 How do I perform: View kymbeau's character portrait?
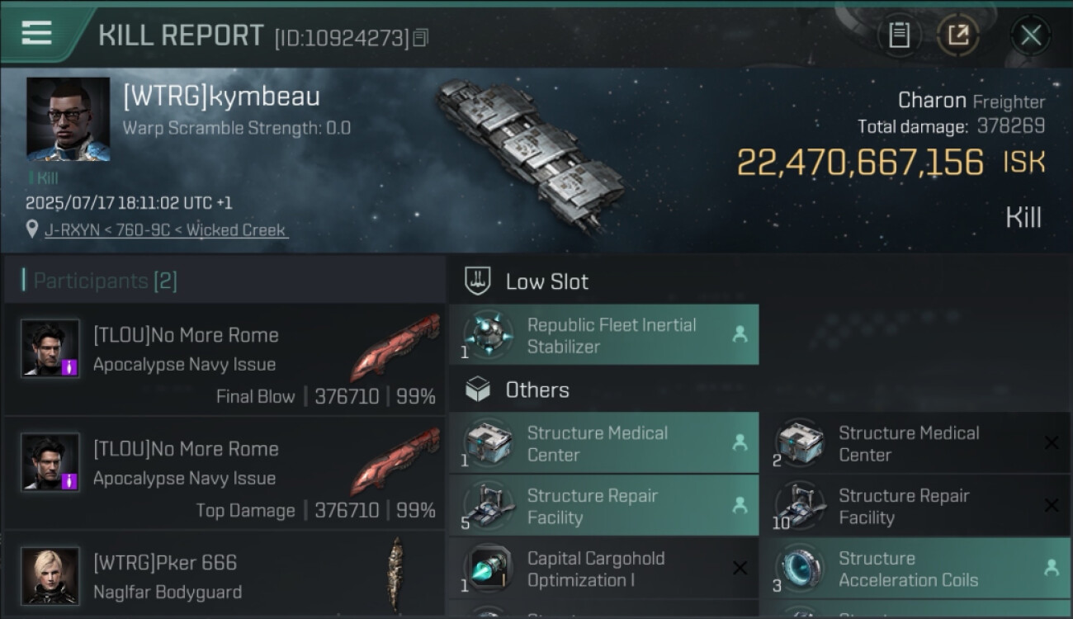coord(68,119)
